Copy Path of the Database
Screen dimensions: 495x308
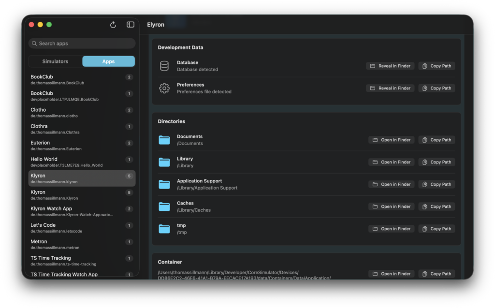pos(437,66)
